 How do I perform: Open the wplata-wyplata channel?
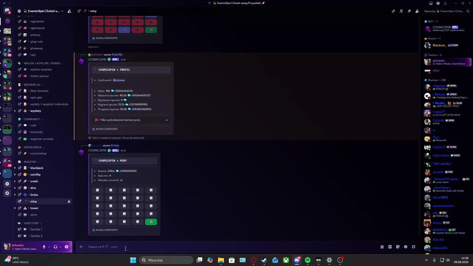click(x=44, y=69)
